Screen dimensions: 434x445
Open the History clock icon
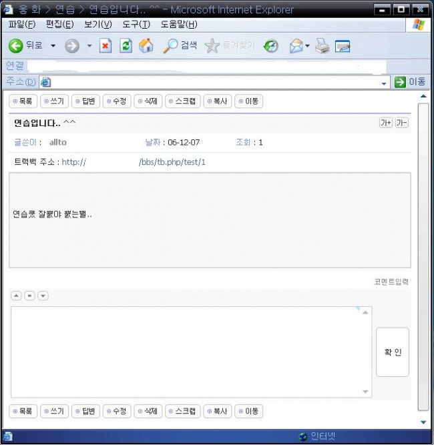pos(271,46)
